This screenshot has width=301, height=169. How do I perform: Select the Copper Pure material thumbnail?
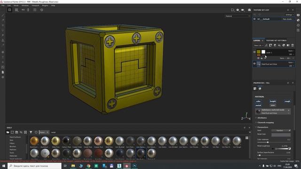(98, 142)
